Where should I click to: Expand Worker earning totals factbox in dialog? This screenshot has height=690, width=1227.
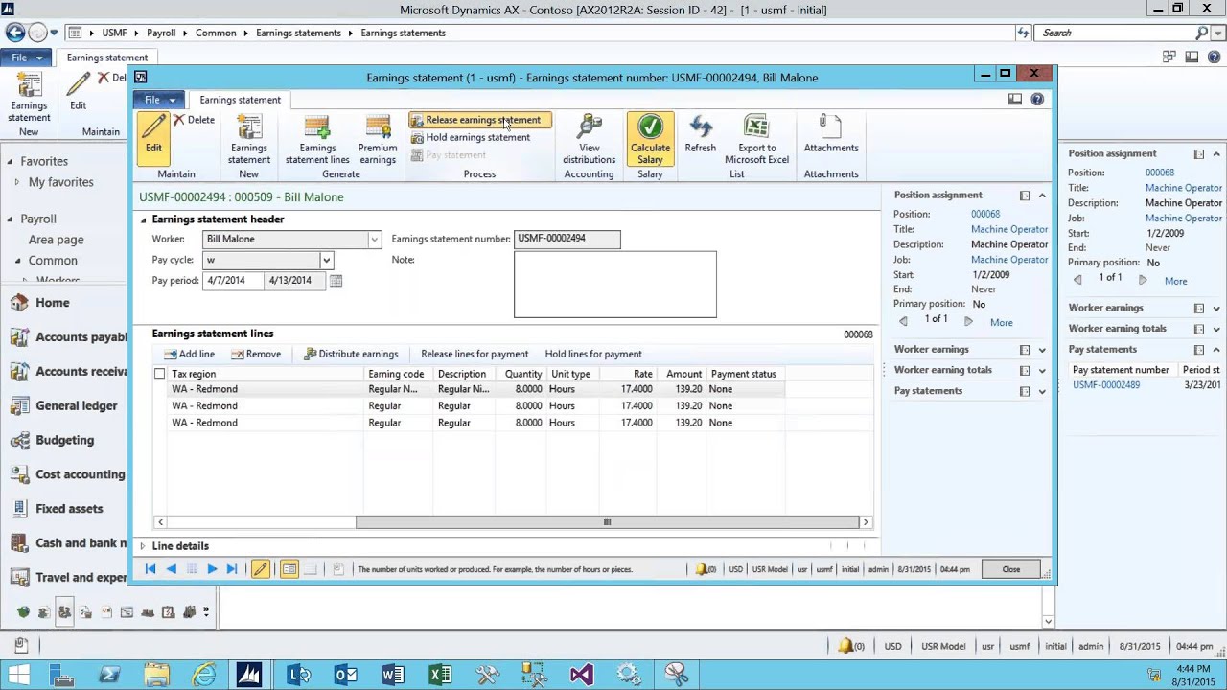(1042, 370)
